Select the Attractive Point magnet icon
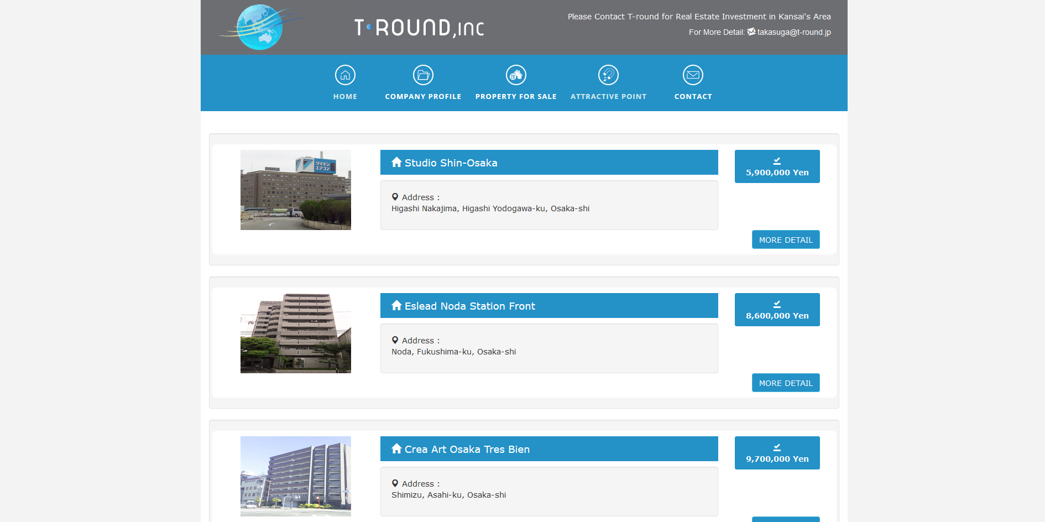1045x522 pixels. click(608, 75)
